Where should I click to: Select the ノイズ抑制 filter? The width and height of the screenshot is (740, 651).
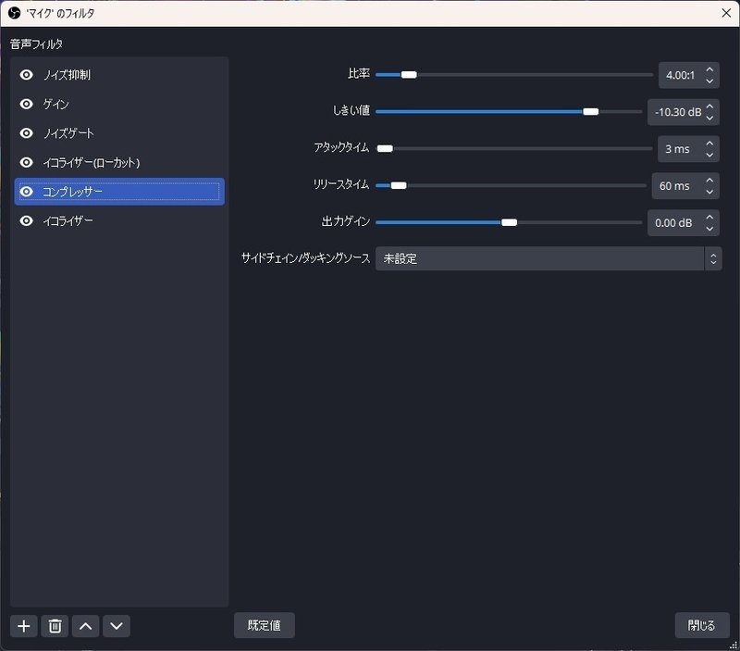click(119, 75)
